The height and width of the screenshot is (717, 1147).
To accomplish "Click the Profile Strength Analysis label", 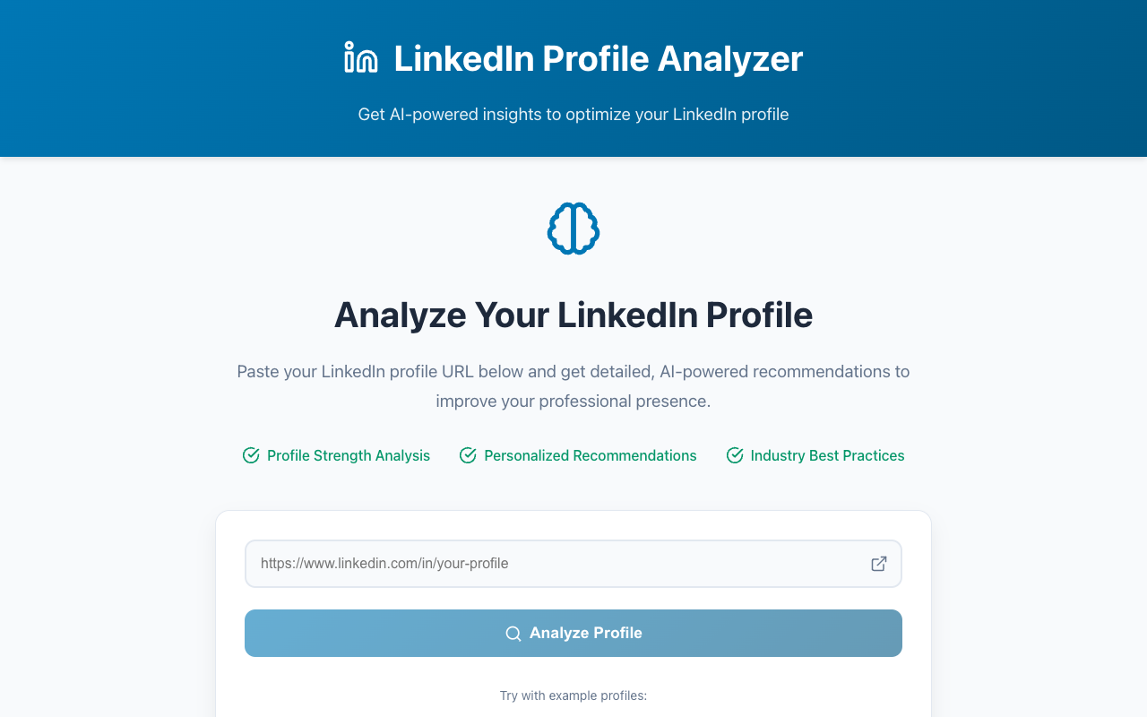I will [349, 455].
